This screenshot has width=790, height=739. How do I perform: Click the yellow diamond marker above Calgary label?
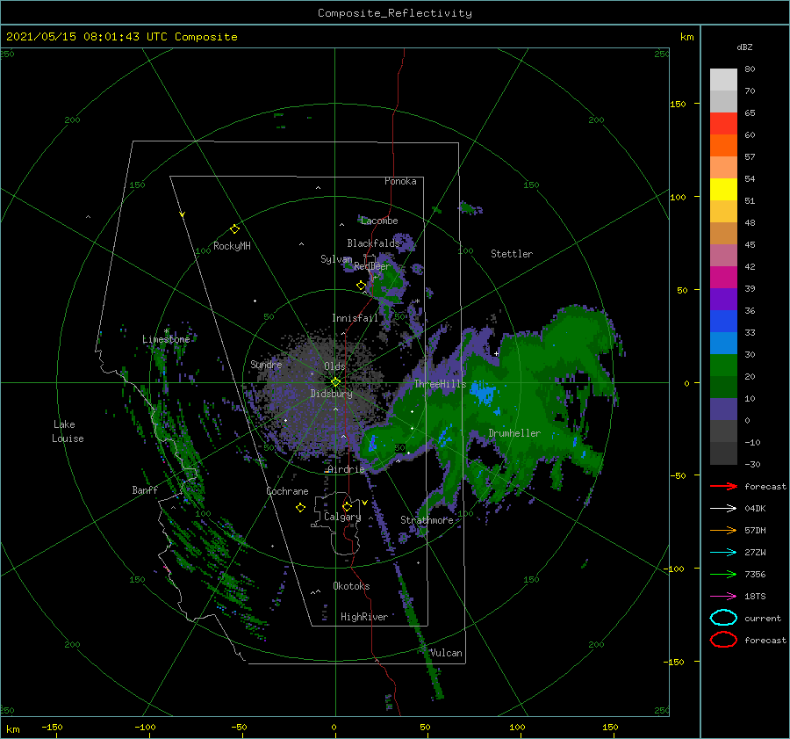tap(347, 506)
